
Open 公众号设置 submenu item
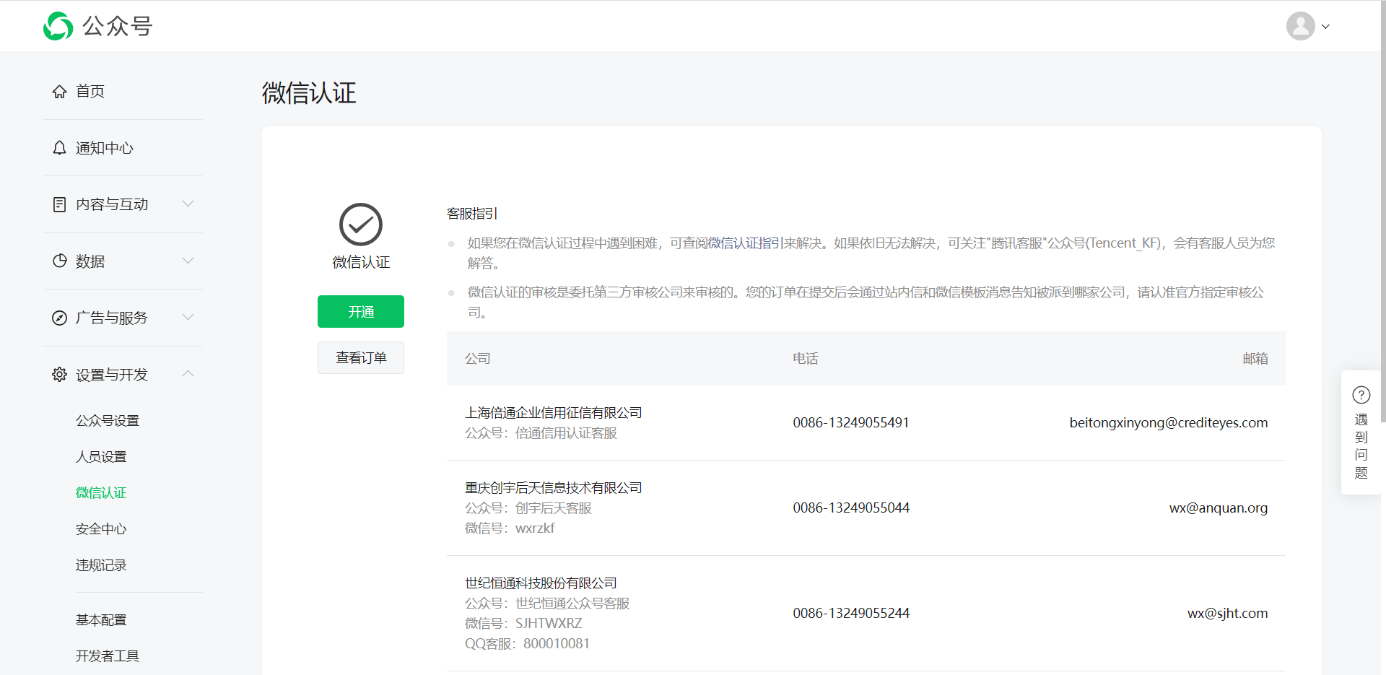point(108,420)
